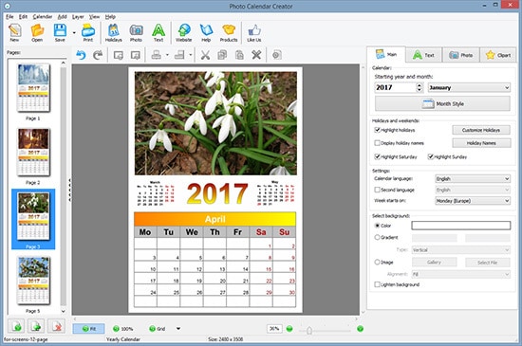Screen dimensions: 522x346
Task: Click the Undo arrow icon
Action: click(x=81, y=55)
